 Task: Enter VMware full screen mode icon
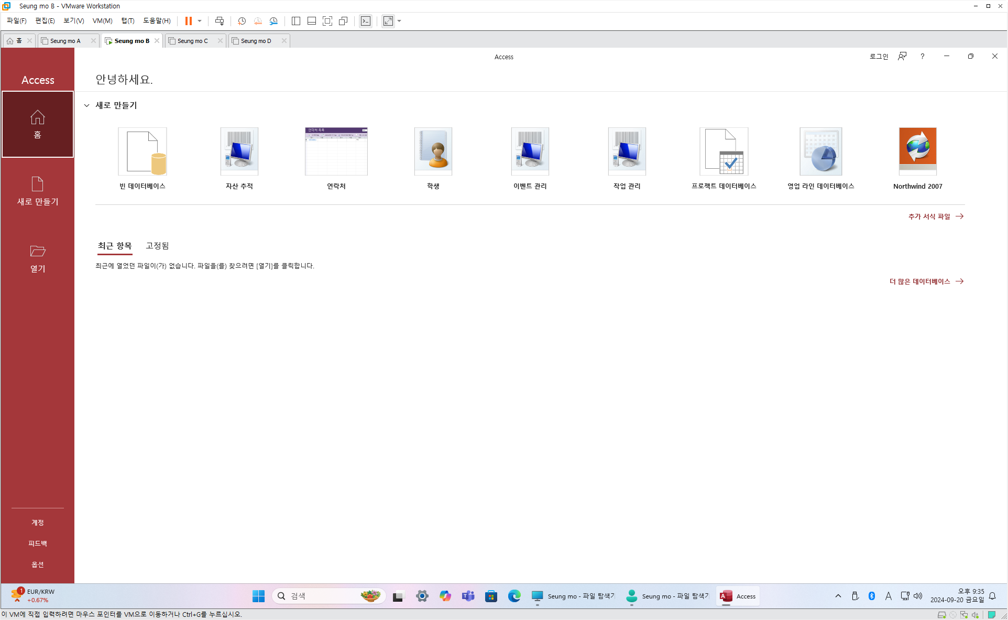327,21
